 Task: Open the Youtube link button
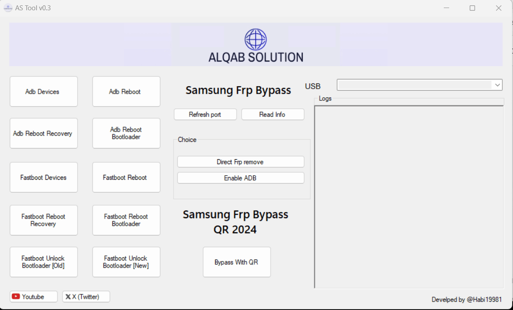[x=33, y=297]
